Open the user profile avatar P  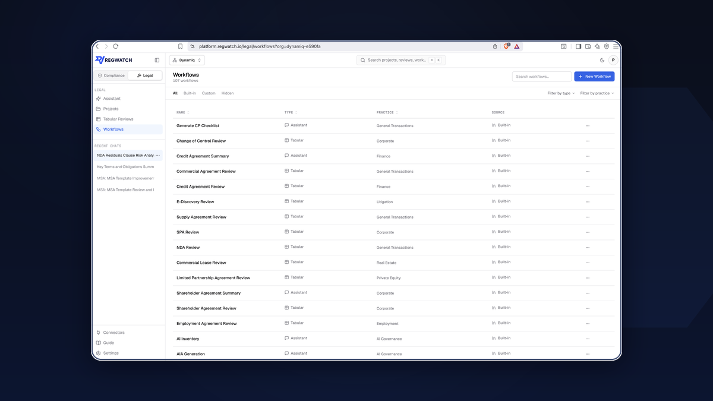[613, 60]
